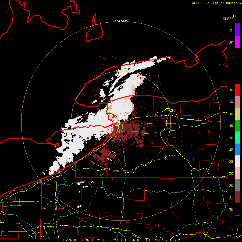Screen dimensions: 242x242
Task: Click the light green RA legend swatch
Action: [x=237, y=137]
